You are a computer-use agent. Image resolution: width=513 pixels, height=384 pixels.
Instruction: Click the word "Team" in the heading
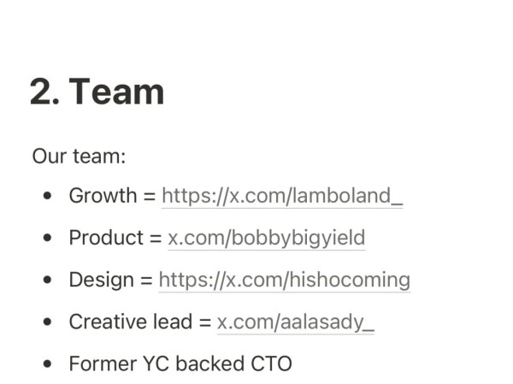pyautogui.click(x=116, y=92)
